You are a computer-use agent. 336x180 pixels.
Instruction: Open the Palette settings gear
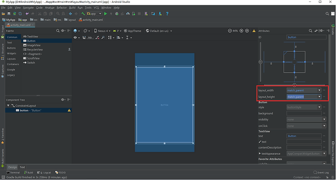[x=63, y=31]
